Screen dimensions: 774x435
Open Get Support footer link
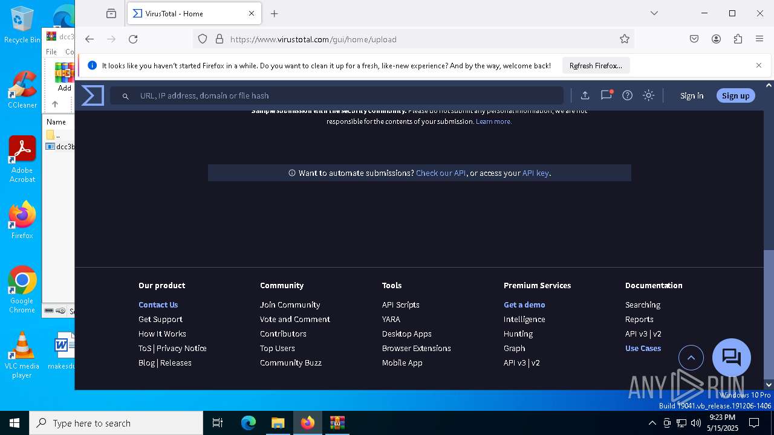160,319
